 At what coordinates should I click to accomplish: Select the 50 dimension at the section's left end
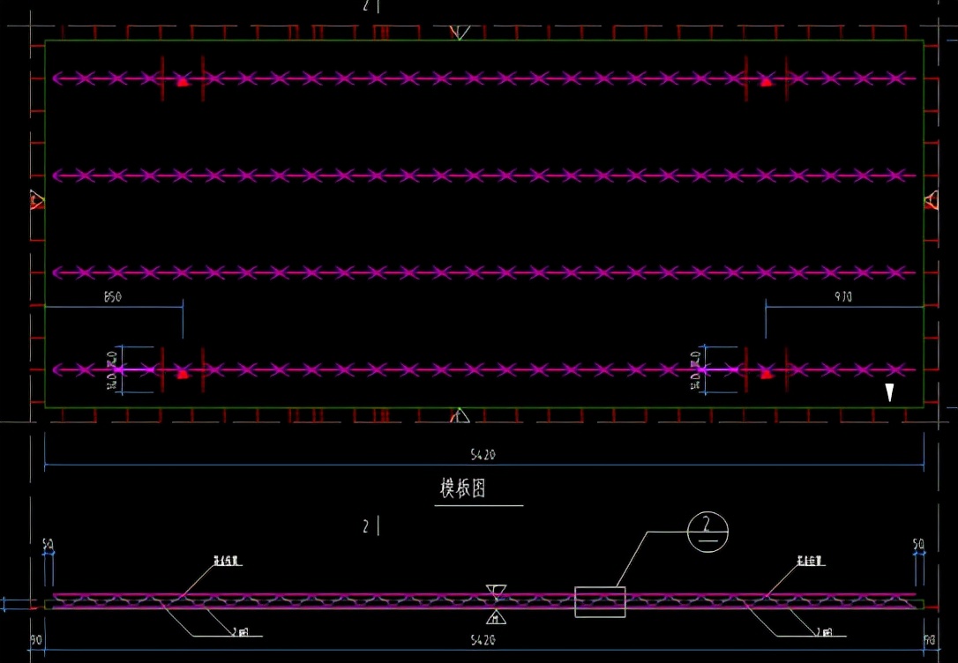click(x=48, y=544)
